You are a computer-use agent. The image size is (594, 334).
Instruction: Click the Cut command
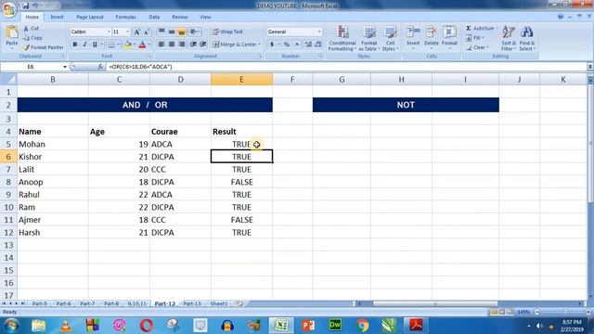tap(31, 29)
